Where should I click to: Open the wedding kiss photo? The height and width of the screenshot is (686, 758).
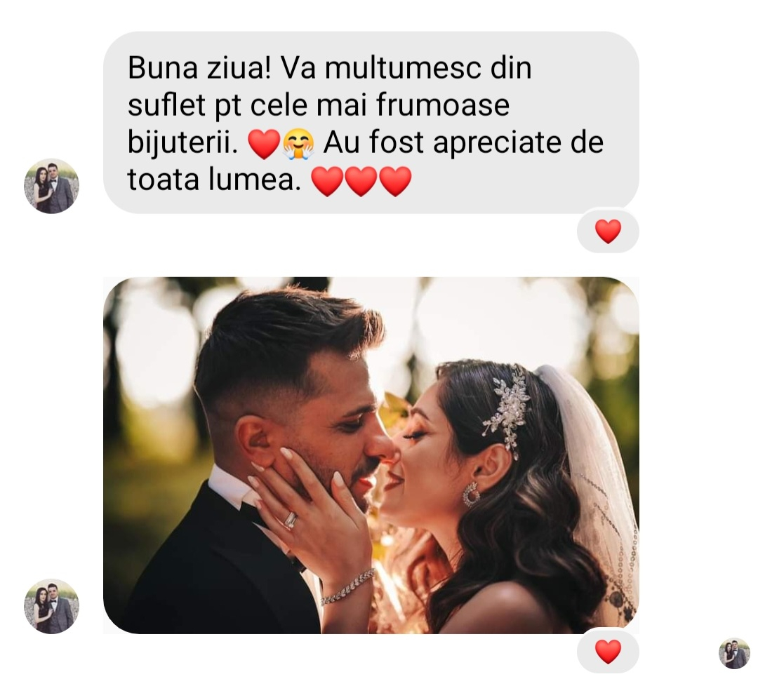coord(371,455)
